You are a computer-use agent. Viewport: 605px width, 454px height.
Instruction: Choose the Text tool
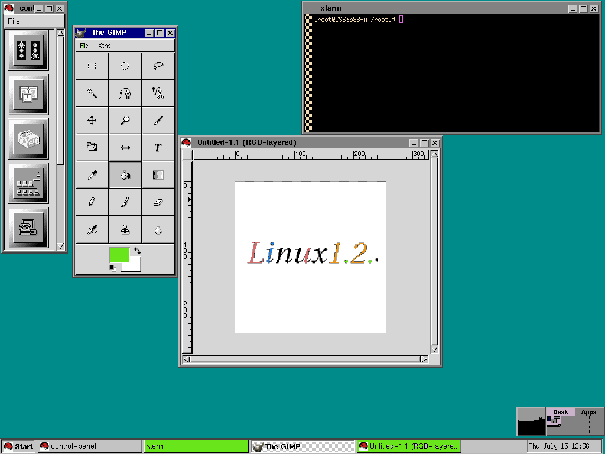pos(158,148)
